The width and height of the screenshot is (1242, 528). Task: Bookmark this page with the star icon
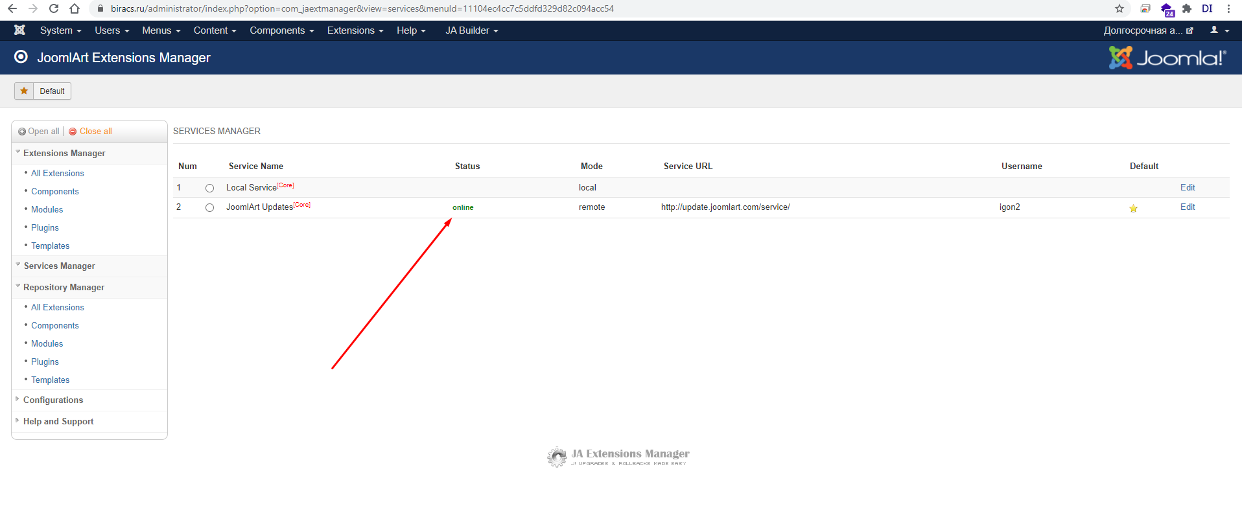1119,8
